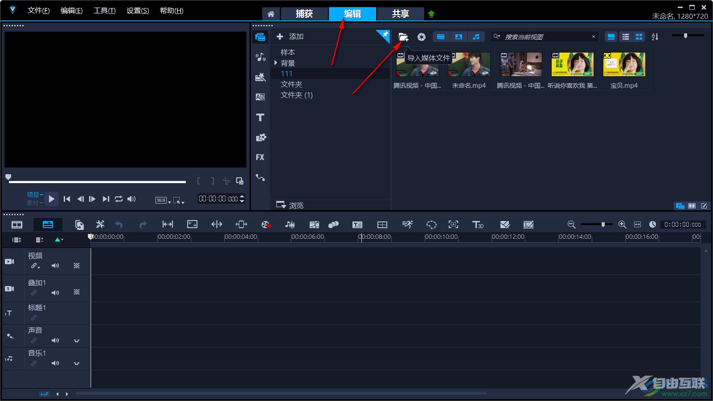Step to previous frame

[80, 199]
